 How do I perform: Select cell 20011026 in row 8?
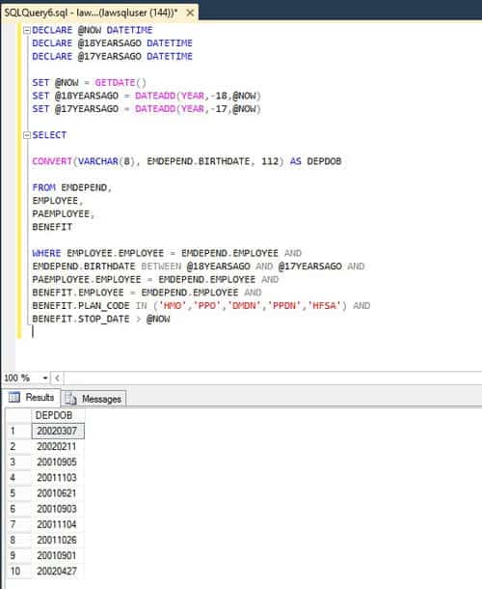[58, 540]
